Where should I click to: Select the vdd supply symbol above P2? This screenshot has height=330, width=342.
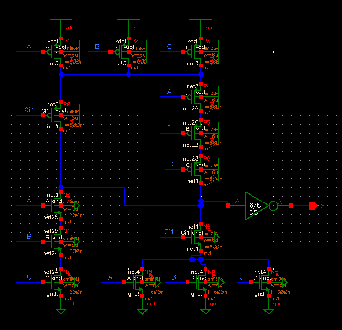[129, 28]
